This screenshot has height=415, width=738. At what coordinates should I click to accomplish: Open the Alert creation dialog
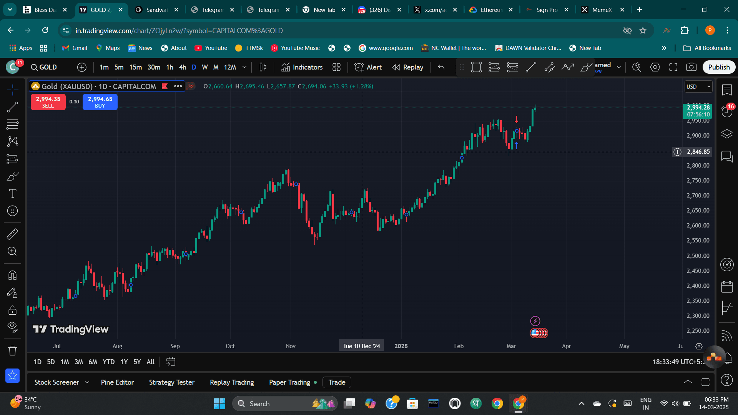coord(368,67)
